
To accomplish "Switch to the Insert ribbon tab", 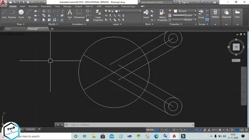I will tap(22, 6).
